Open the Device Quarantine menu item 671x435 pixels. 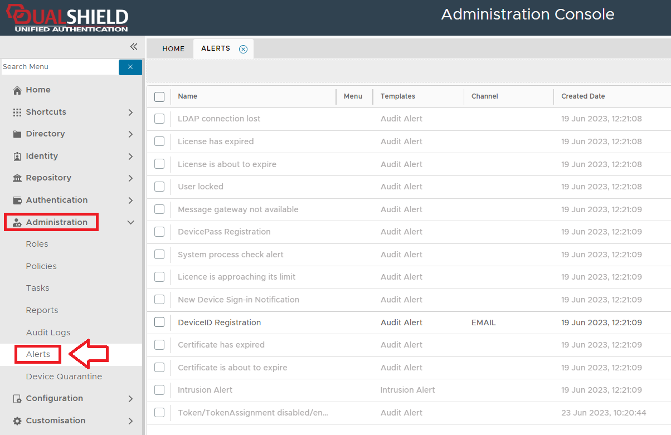[x=64, y=377]
